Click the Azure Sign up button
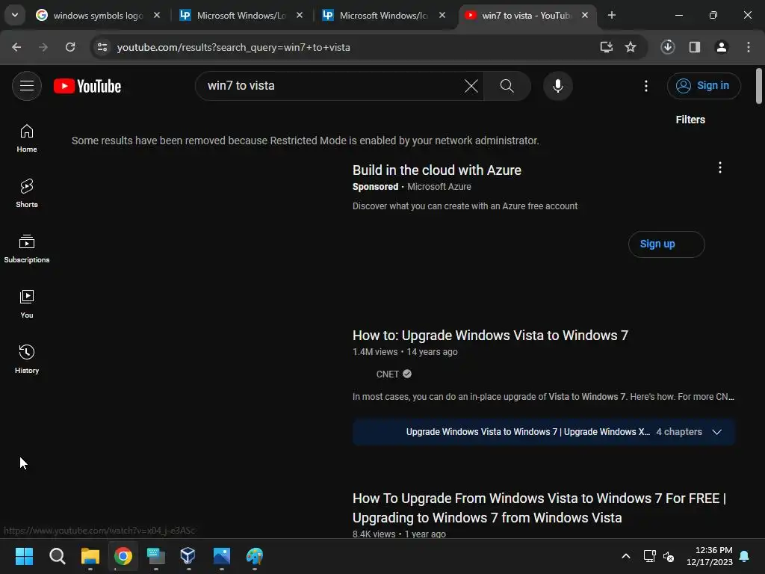765x574 pixels. coord(666,244)
